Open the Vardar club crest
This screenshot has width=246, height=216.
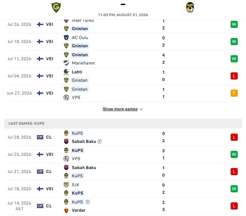pyautogui.click(x=66, y=210)
